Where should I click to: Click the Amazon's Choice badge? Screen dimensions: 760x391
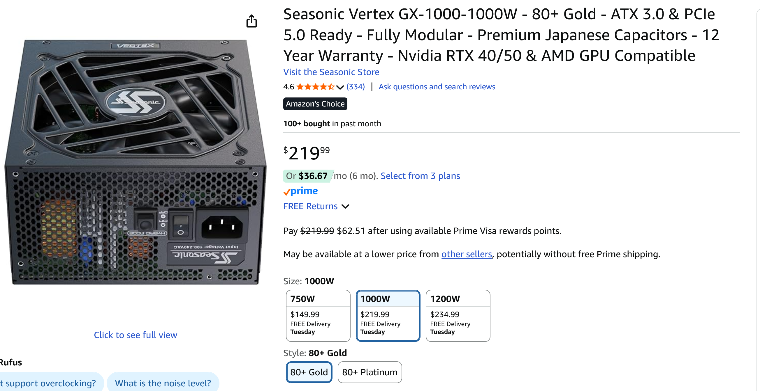(315, 104)
